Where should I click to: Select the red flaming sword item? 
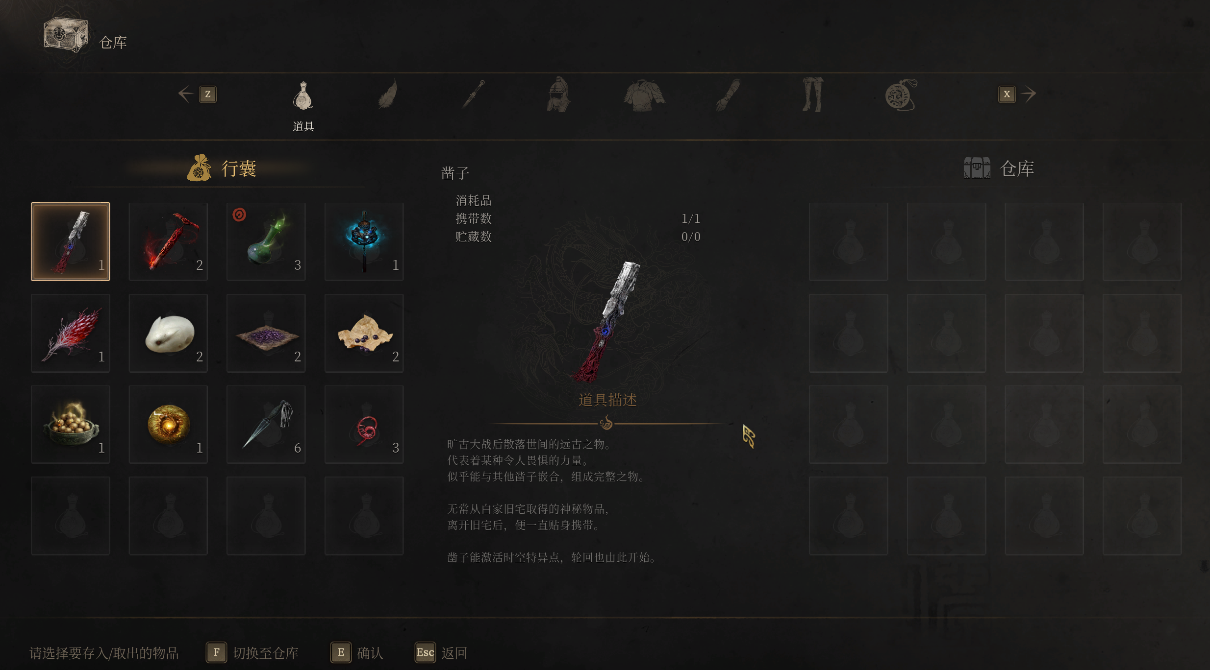(168, 241)
